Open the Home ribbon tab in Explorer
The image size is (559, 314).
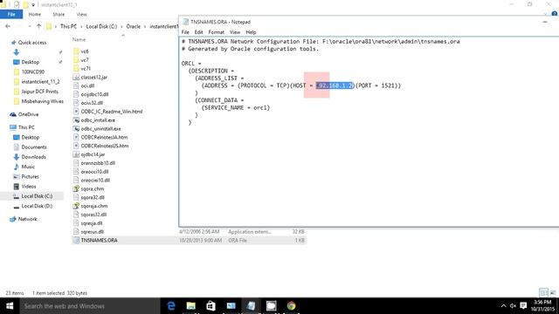[x=35, y=14]
